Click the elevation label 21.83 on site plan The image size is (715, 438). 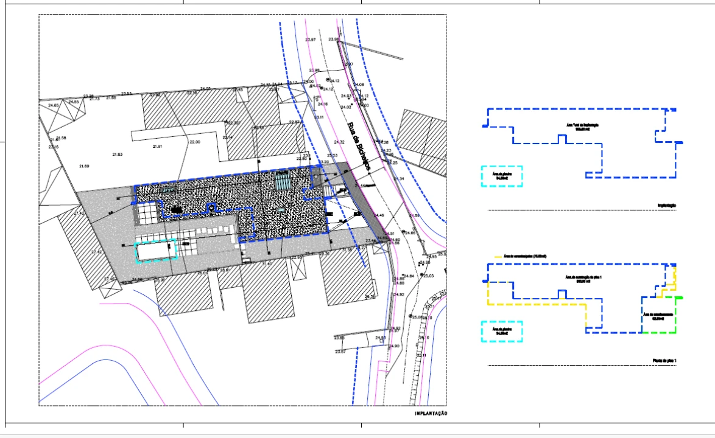pyautogui.click(x=118, y=155)
